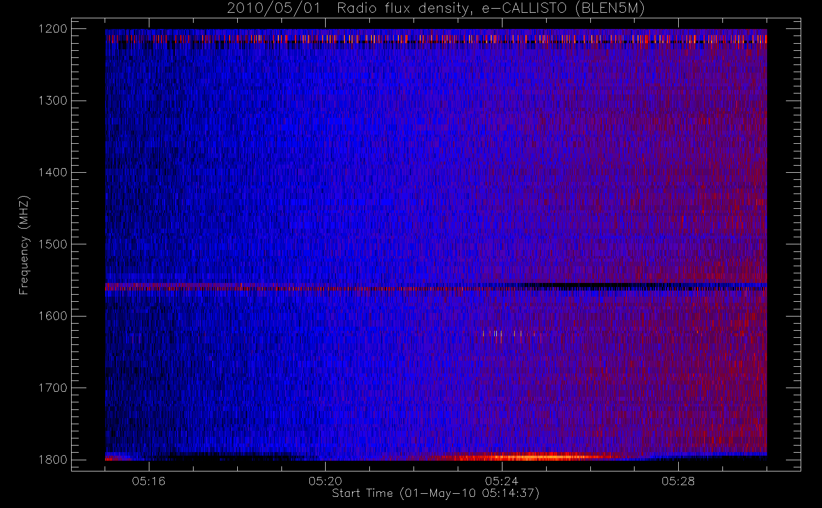This screenshot has width=822, height=508.
Task: Click the 05:20 time tick label
Action: (x=325, y=481)
